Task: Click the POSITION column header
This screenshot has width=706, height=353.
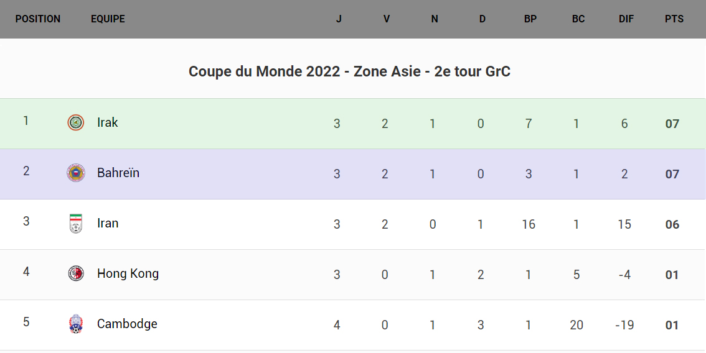Action: point(38,19)
